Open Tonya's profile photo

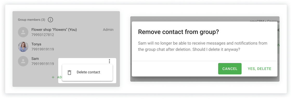point(23,47)
